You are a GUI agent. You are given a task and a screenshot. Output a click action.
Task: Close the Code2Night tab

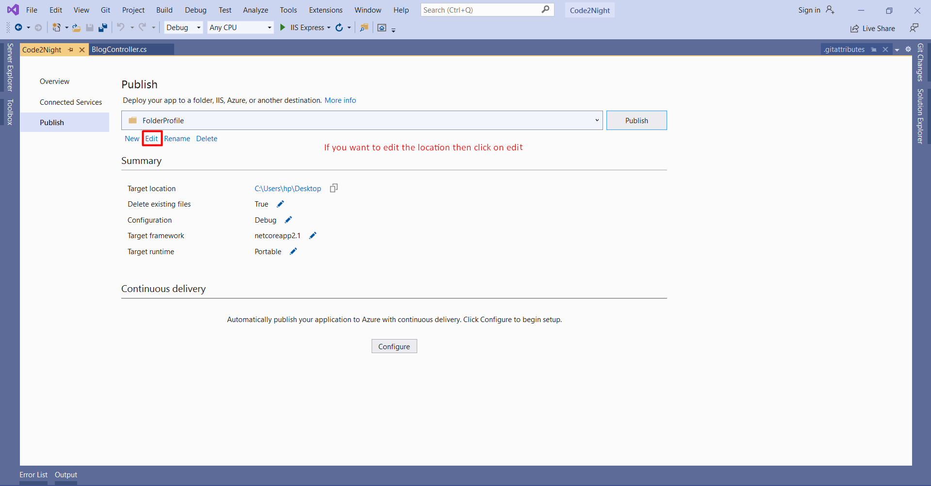(x=82, y=49)
